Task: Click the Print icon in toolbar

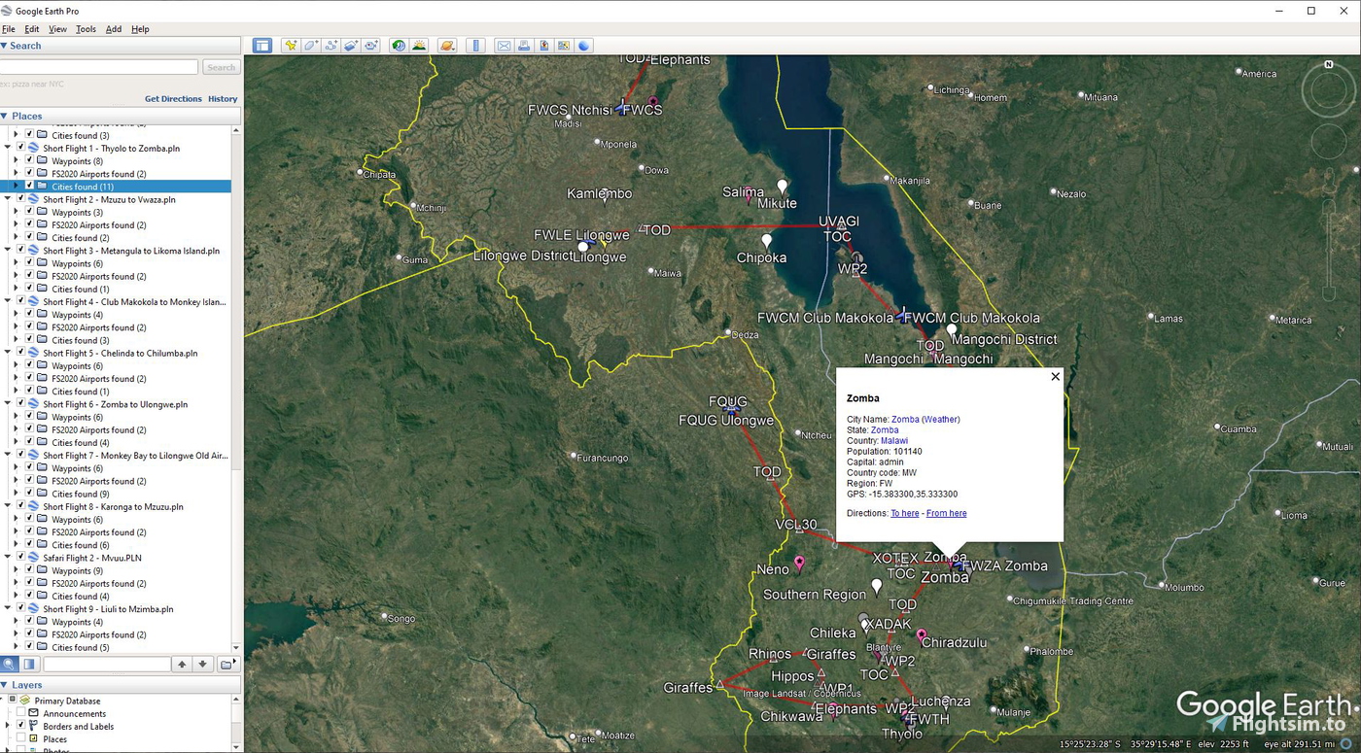Action: click(524, 46)
